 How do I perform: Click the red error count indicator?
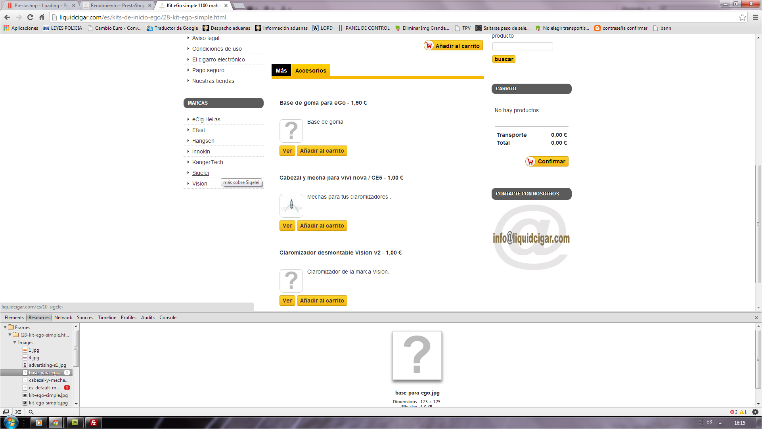click(733, 412)
